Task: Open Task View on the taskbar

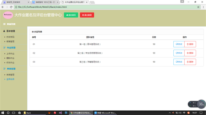Action: (14, 113)
